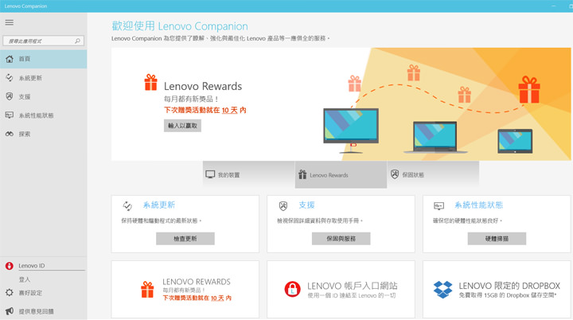Select 首頁 in the sidebar

[x=43, y=59]
